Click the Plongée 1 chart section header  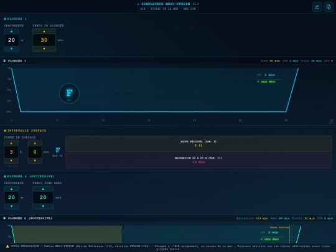pos(168,60)
